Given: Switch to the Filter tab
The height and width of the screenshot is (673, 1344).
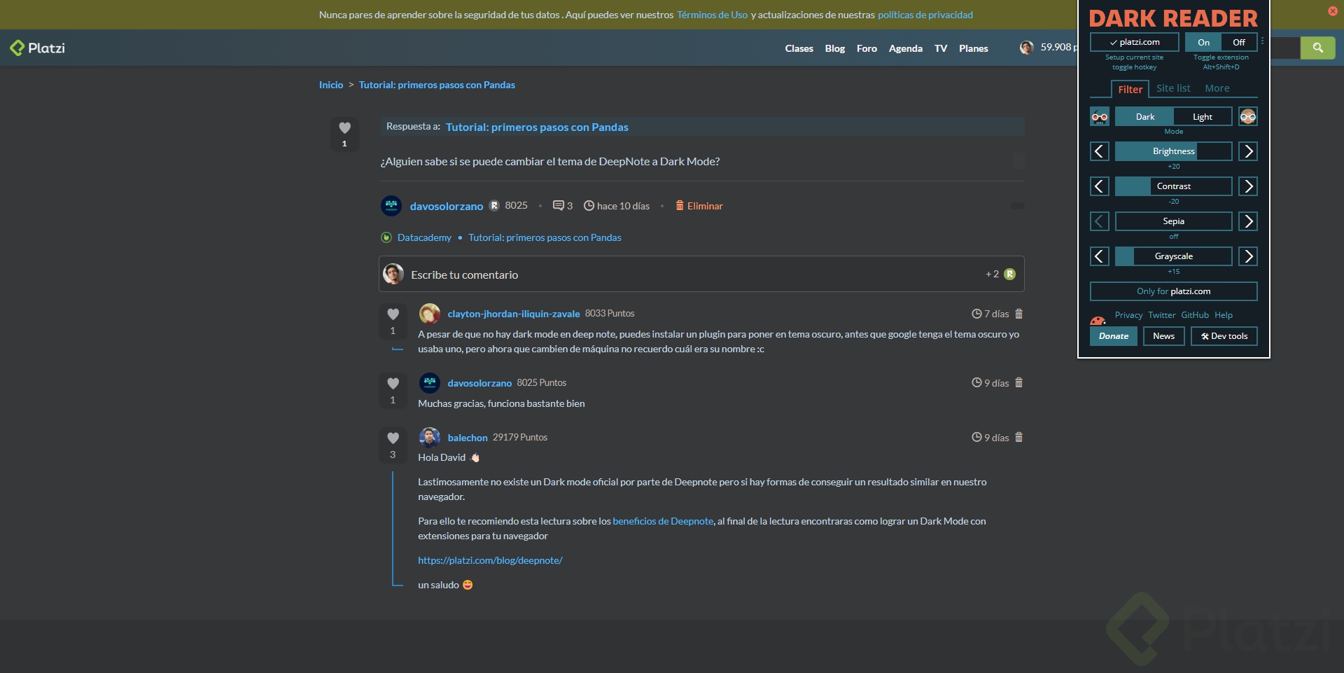Looking at the screenshot, I should point(1130,89).
